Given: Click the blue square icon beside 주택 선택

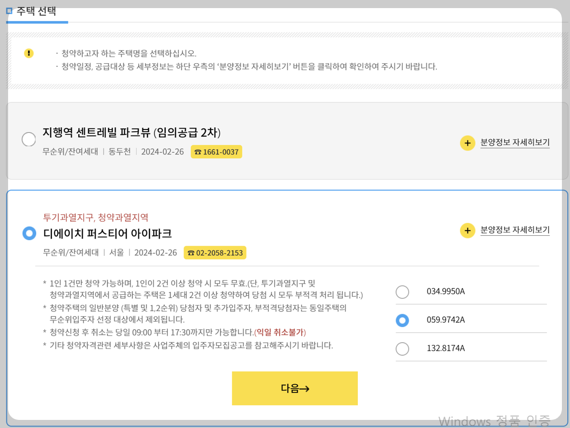Looking at the screenshot, I should tap(9, 11).
